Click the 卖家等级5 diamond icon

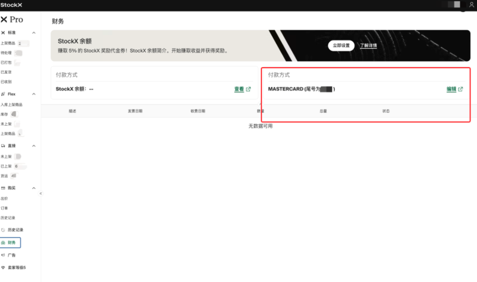[x=3, y=268]
